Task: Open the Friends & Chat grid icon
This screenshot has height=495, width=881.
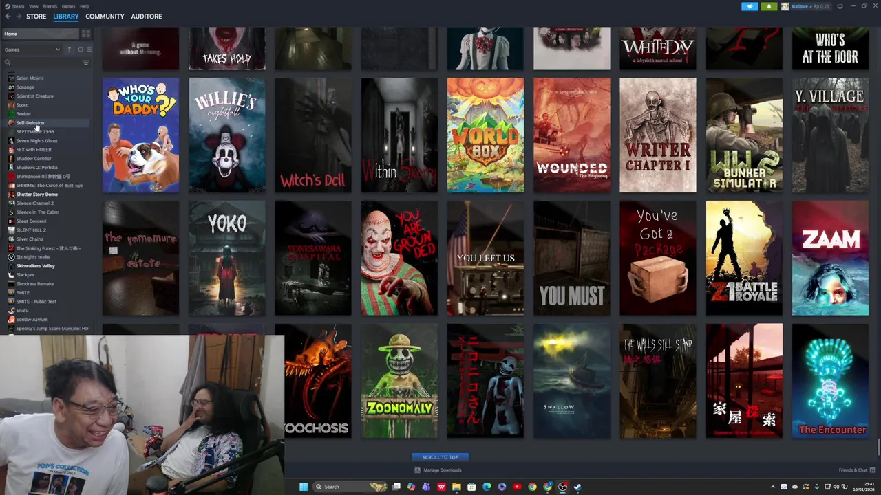Action: (872, 470)
